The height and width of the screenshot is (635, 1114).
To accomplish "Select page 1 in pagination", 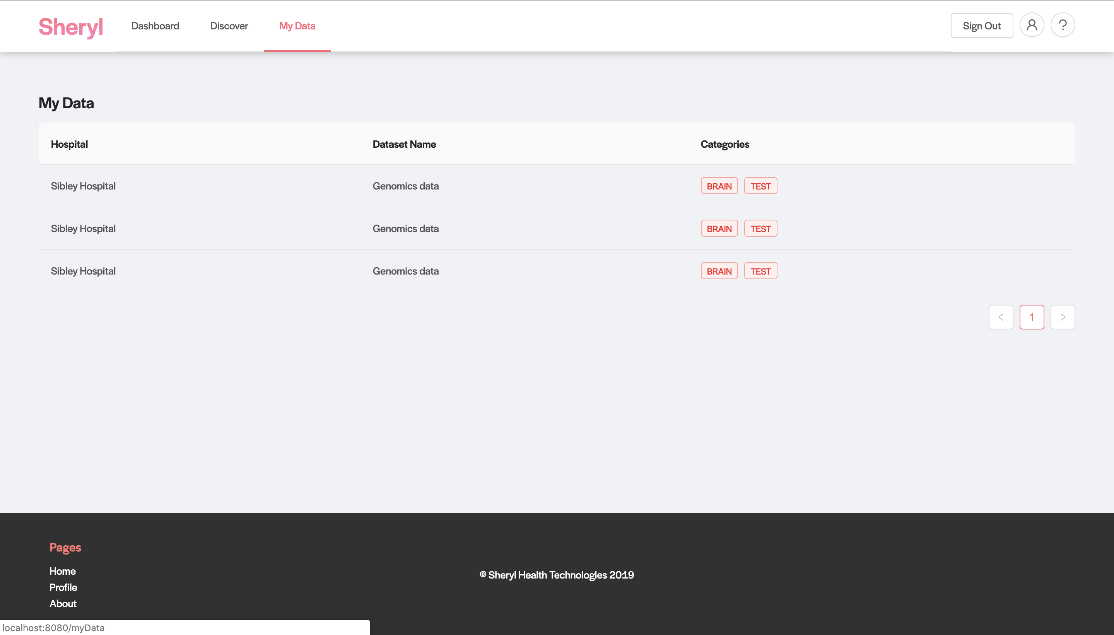I will (1031, 317).
